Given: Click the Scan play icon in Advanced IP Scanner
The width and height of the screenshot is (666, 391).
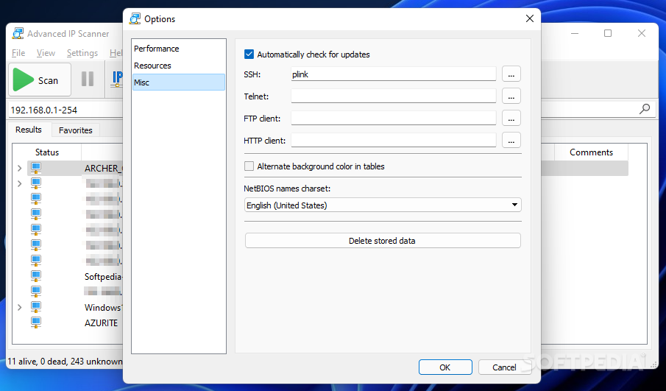Looking at the screenshot, I should tap(24, 80).
